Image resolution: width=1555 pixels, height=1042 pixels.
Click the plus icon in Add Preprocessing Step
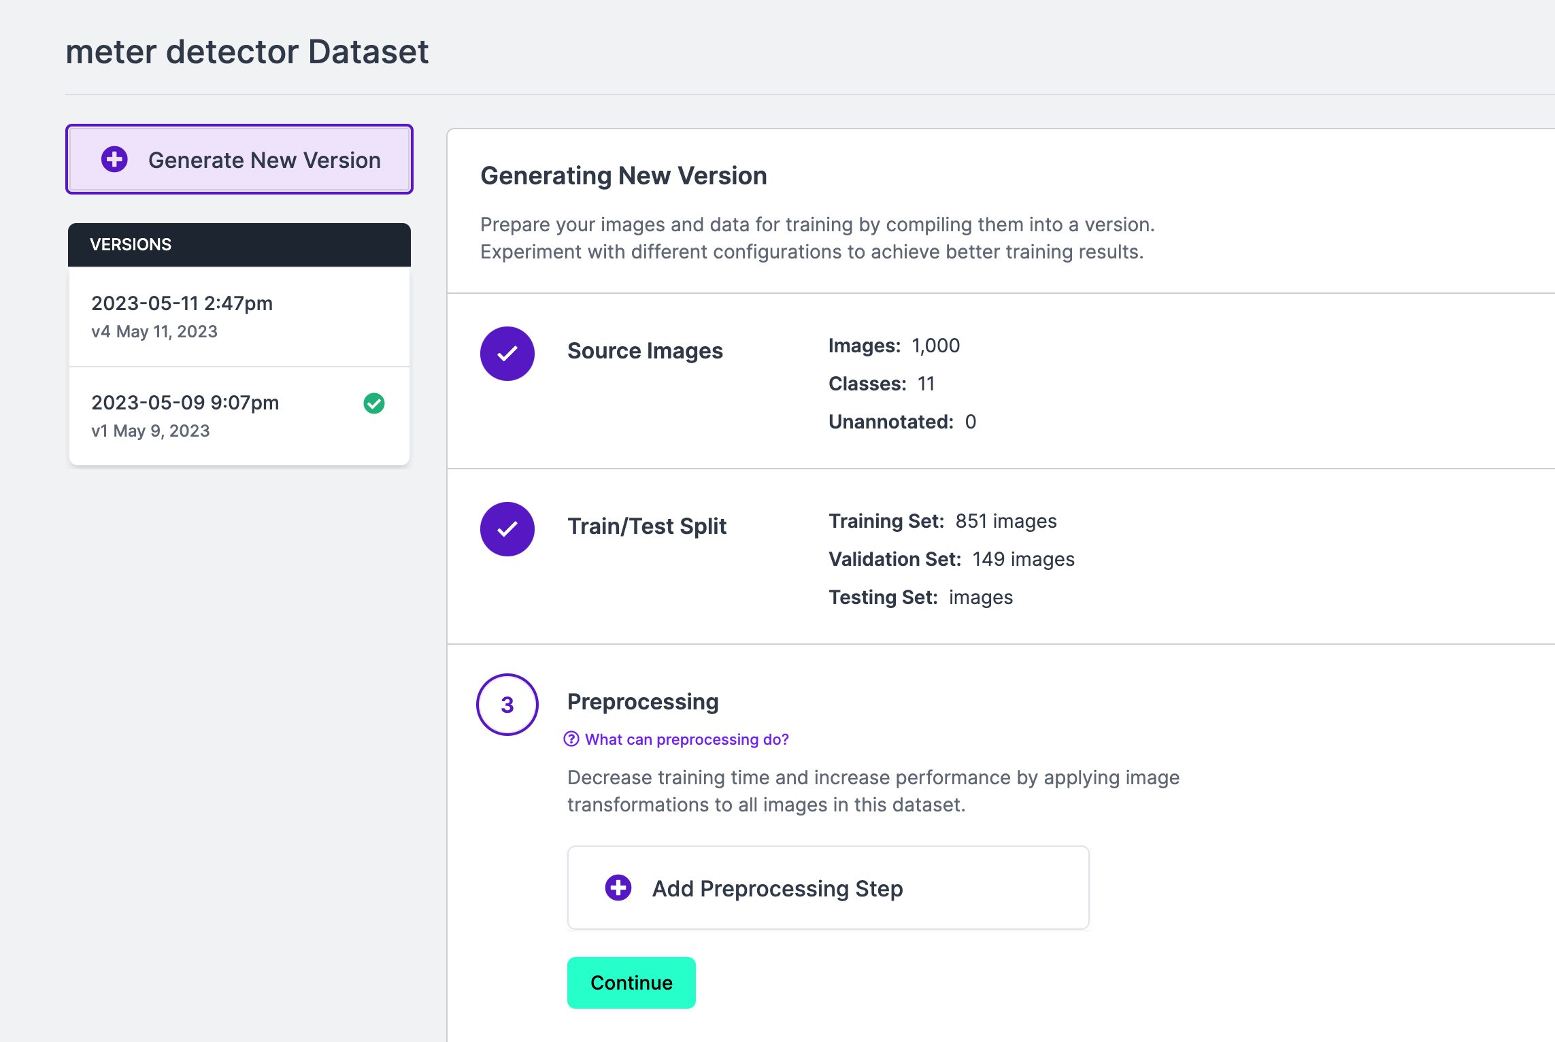pyautogui.click(x=618, y=888)
